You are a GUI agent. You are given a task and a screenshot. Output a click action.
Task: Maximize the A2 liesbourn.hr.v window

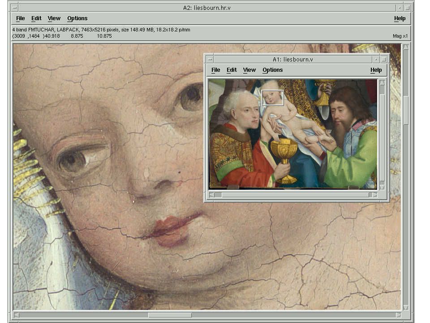(408, 8)
